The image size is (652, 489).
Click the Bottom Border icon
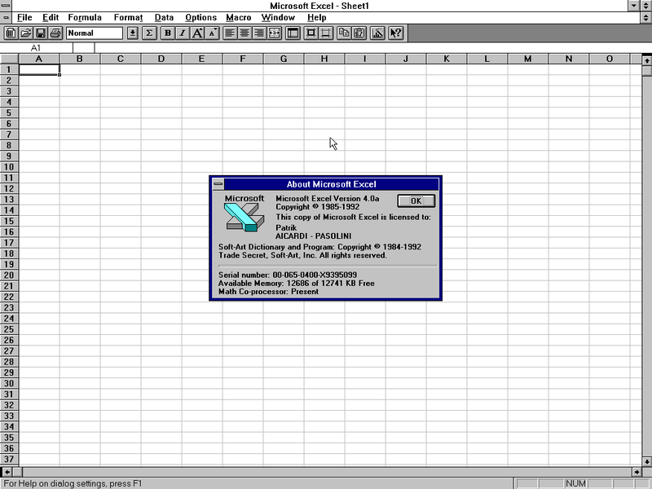pyautogui.click(x=325, y=33)
